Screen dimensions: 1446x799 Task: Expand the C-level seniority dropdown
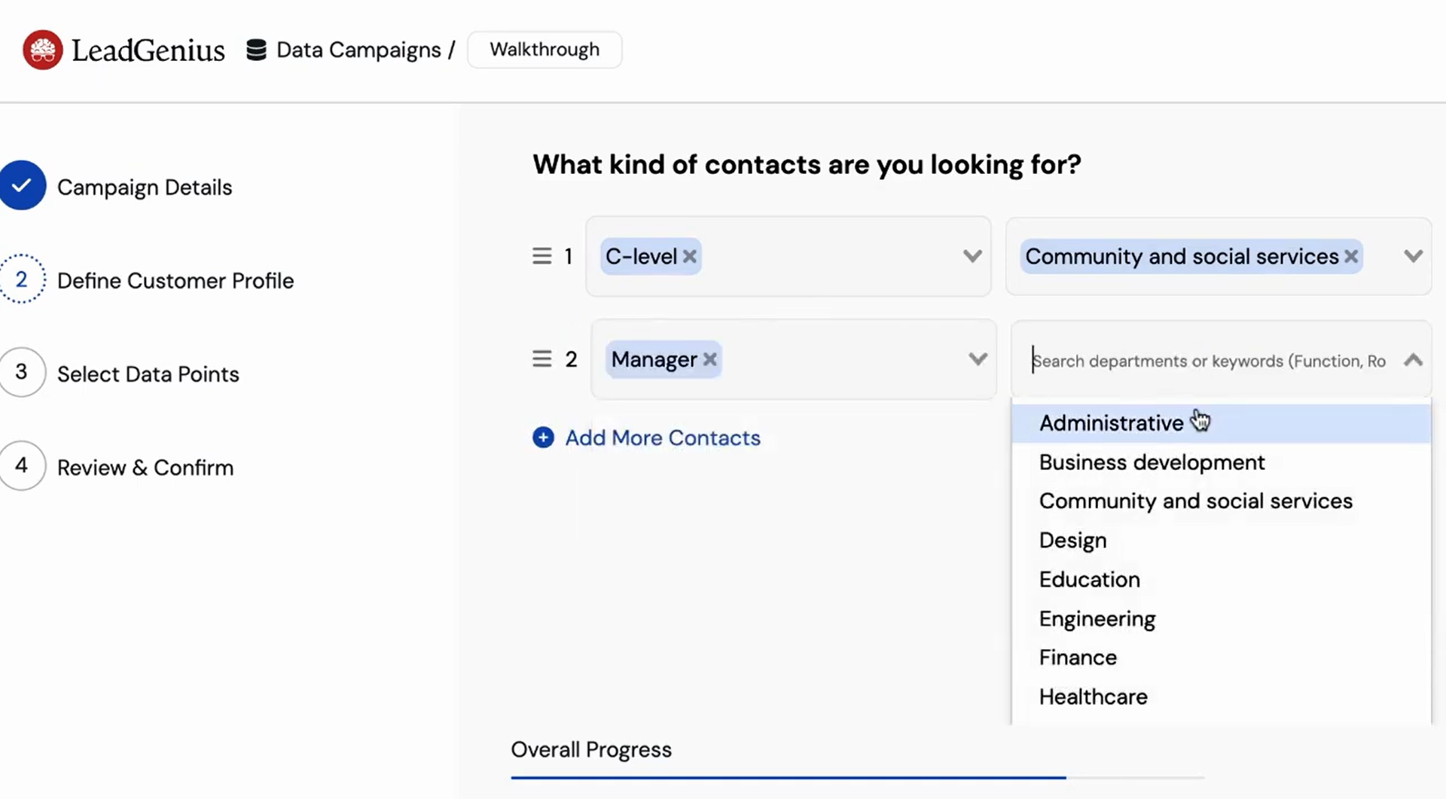point(972,256)
